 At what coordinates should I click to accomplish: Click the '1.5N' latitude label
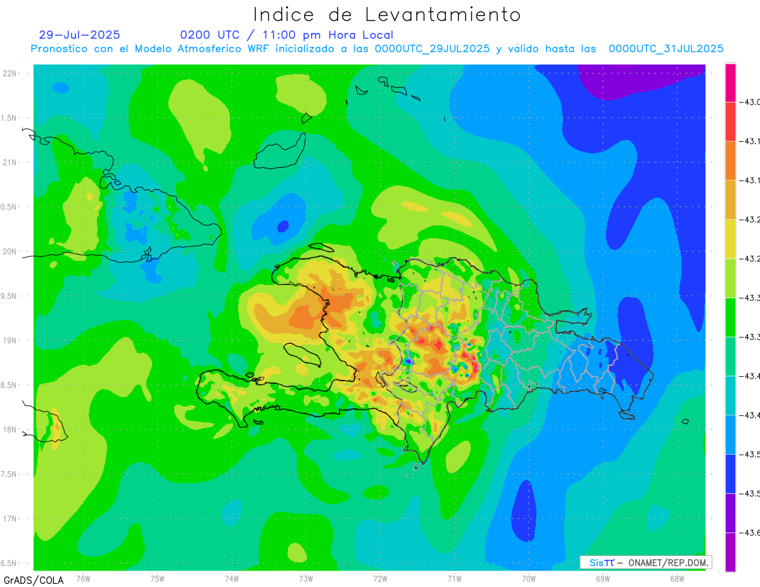(x=9, y=118)
